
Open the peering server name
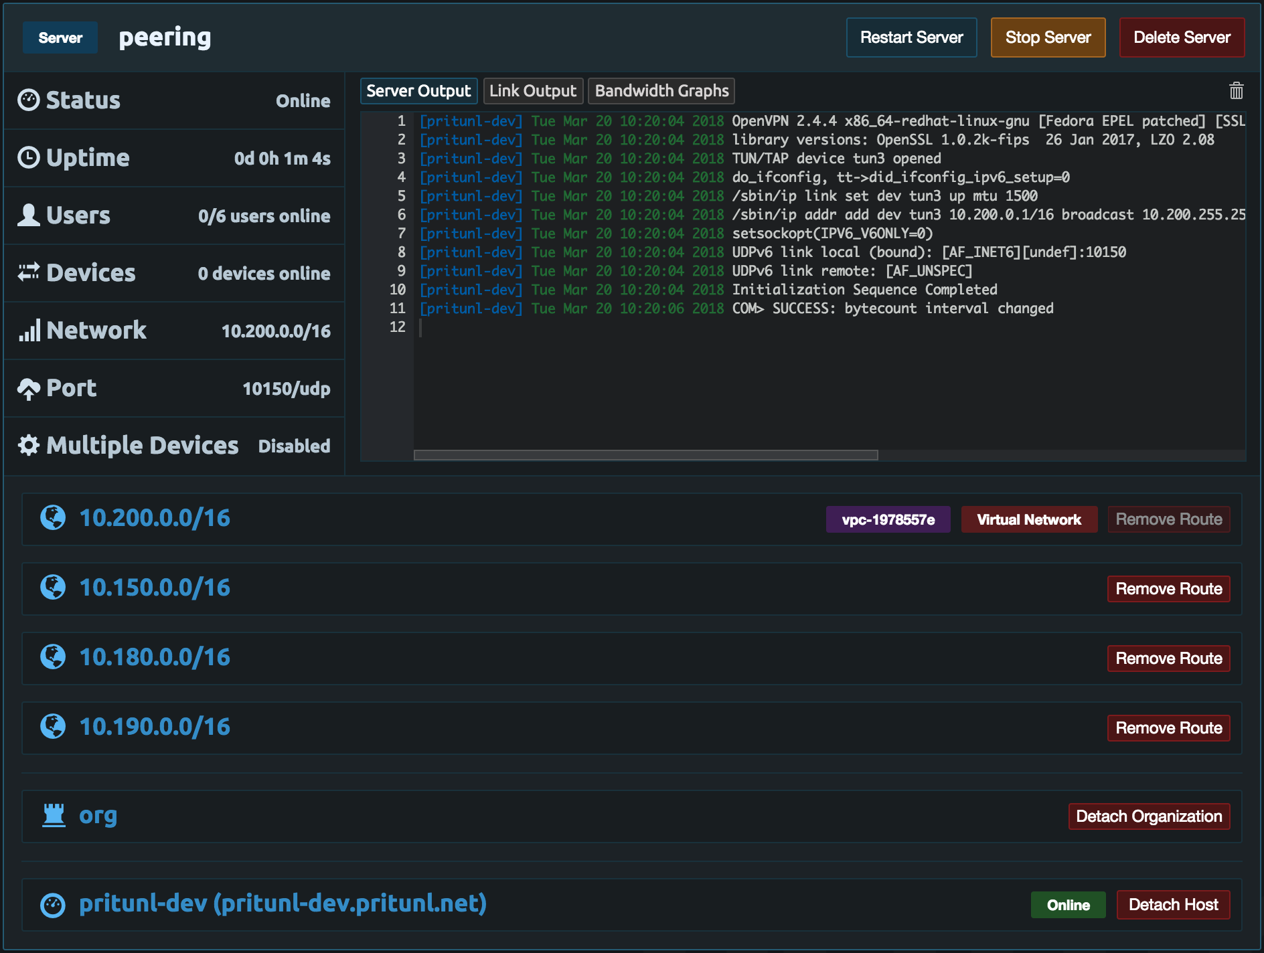coord(165,37)
